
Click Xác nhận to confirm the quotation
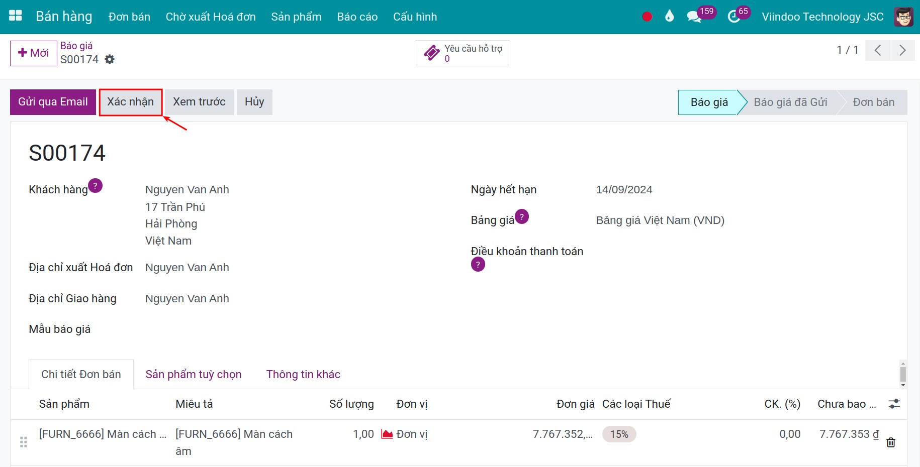pyautogui.click(x=130, y=101)
